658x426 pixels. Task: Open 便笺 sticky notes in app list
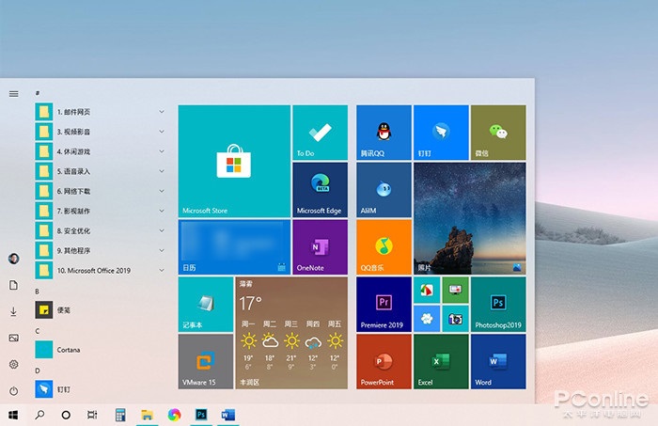100,310
